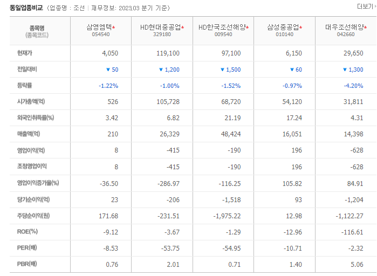Click the stock code 009540
The height and width of the screenshot is (276, 377).
[223, 34]
